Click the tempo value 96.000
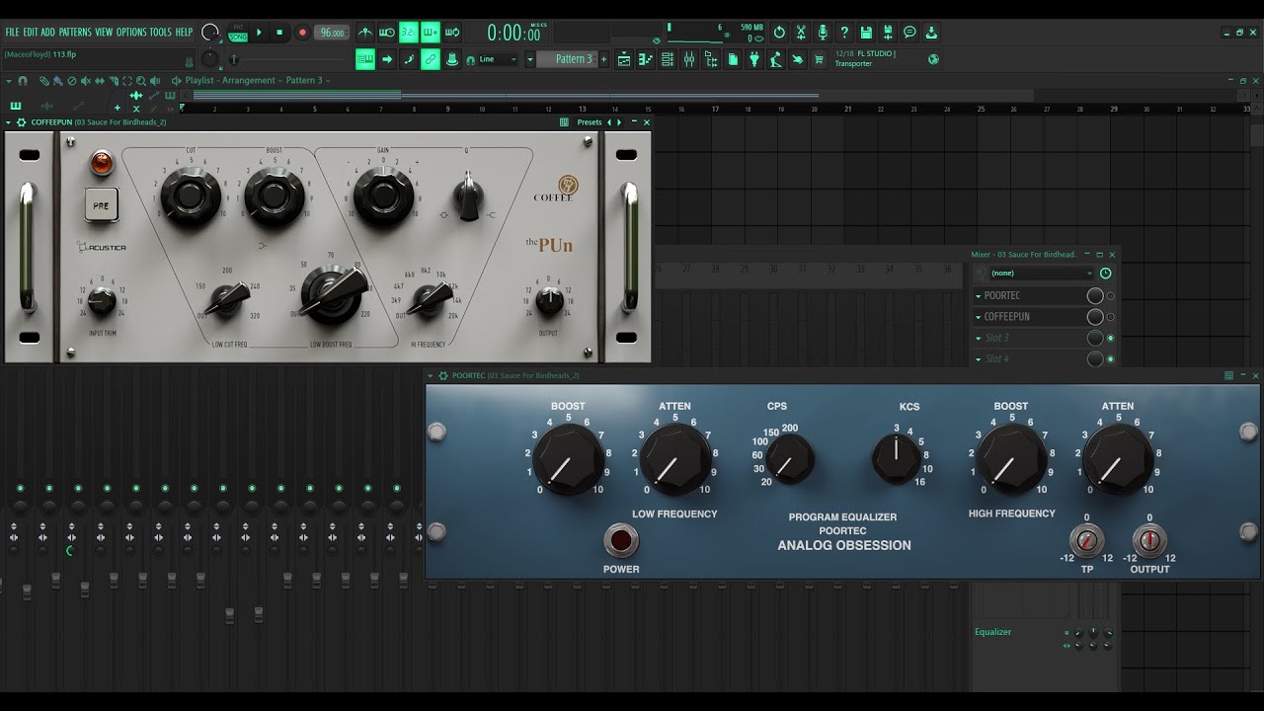This screenshot has height=711, width=1264. [x=331, y=33]
